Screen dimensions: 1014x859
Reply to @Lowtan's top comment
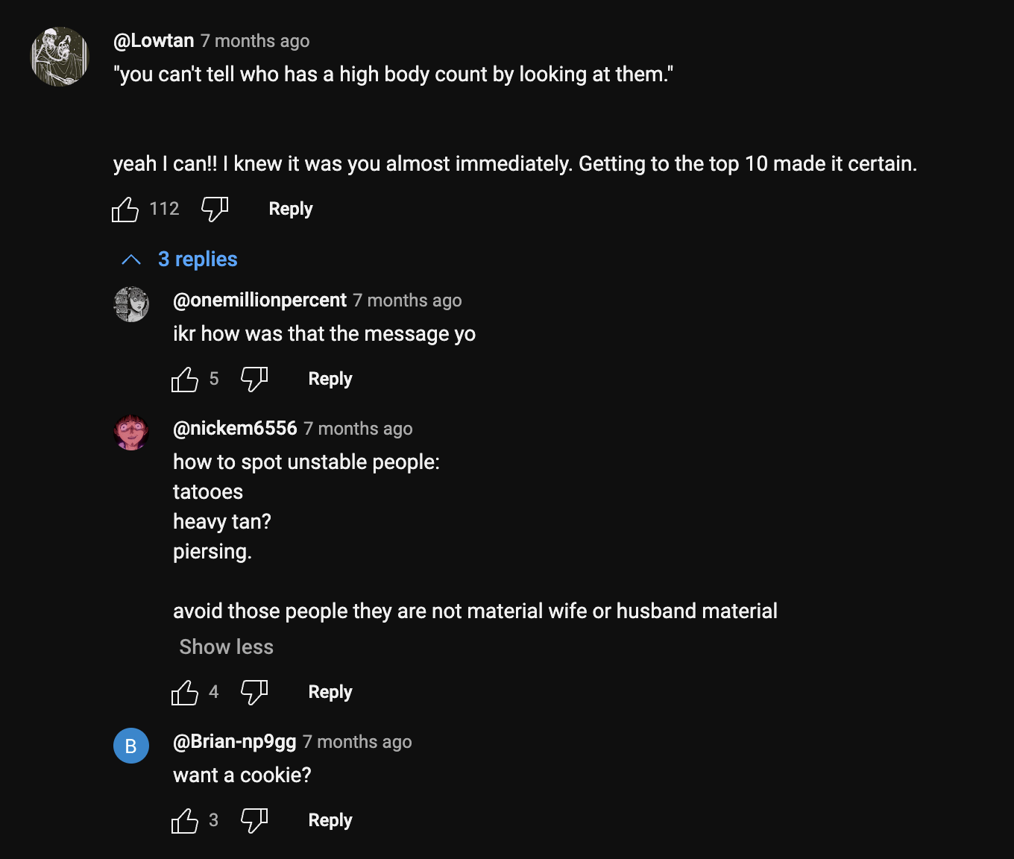[291, 209]
